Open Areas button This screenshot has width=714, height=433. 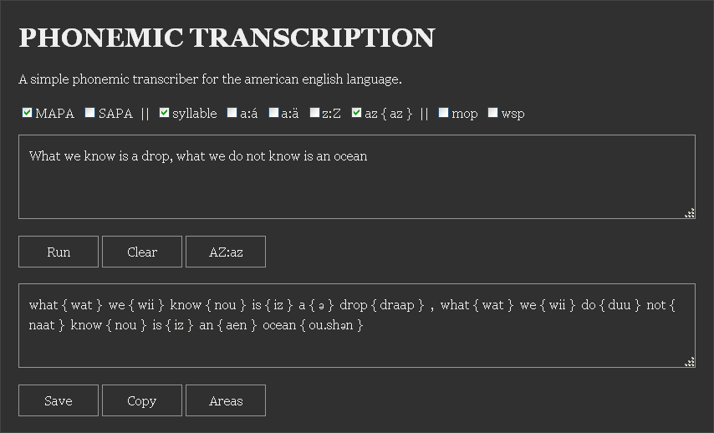226,400
